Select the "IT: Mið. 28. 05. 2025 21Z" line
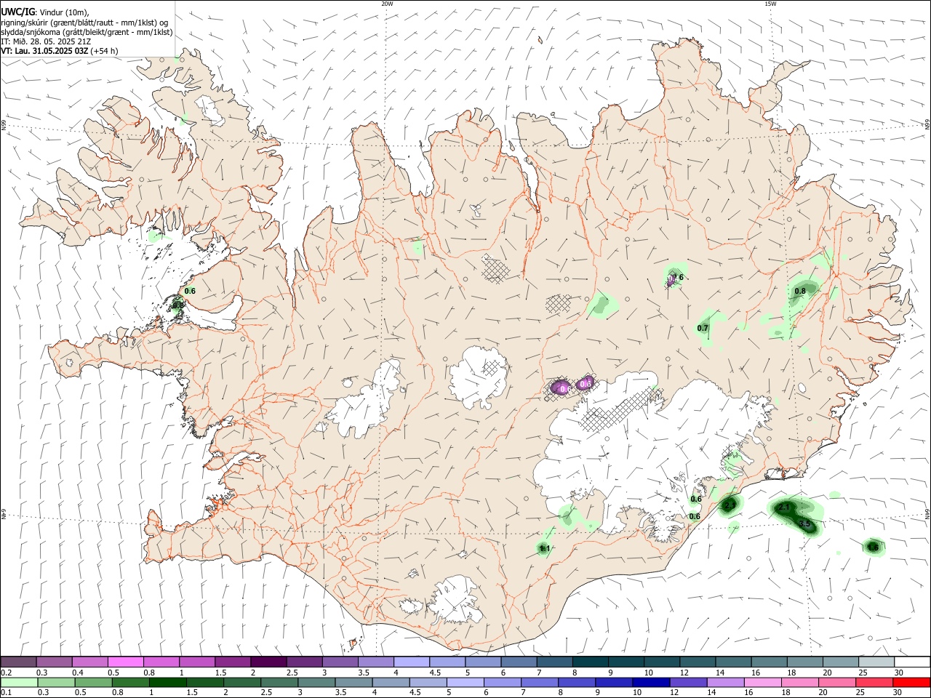931x698 pixels. pyautogui.click(x=46, y=41)
